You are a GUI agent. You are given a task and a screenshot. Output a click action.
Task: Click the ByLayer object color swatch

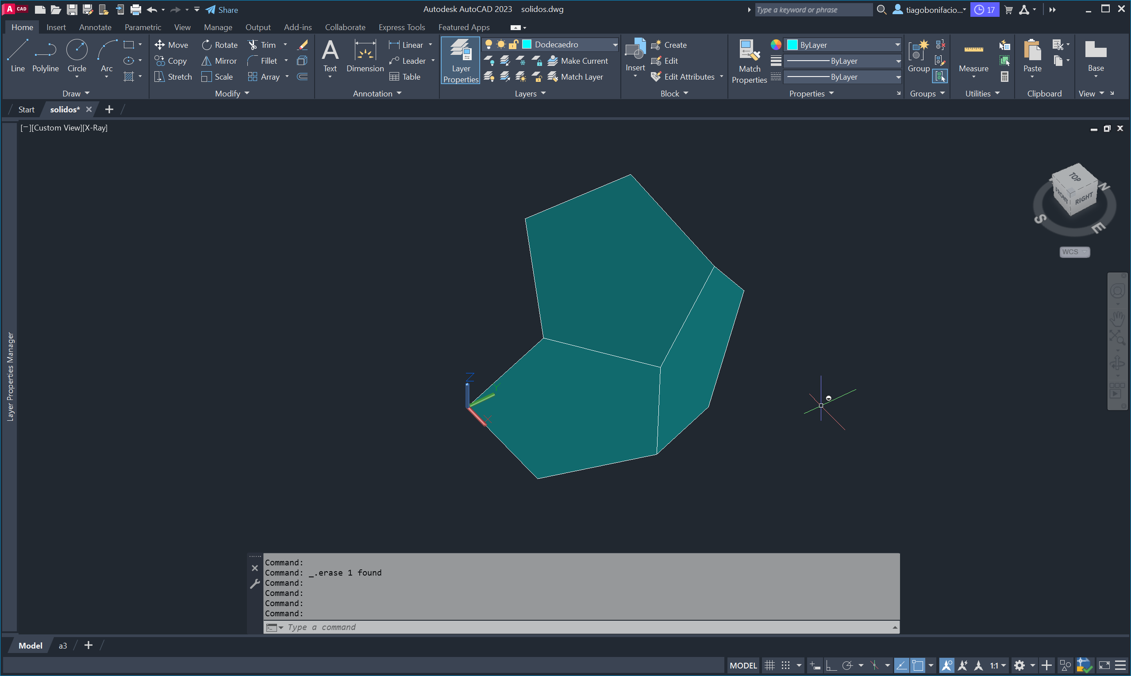click(x=792, y=45)
